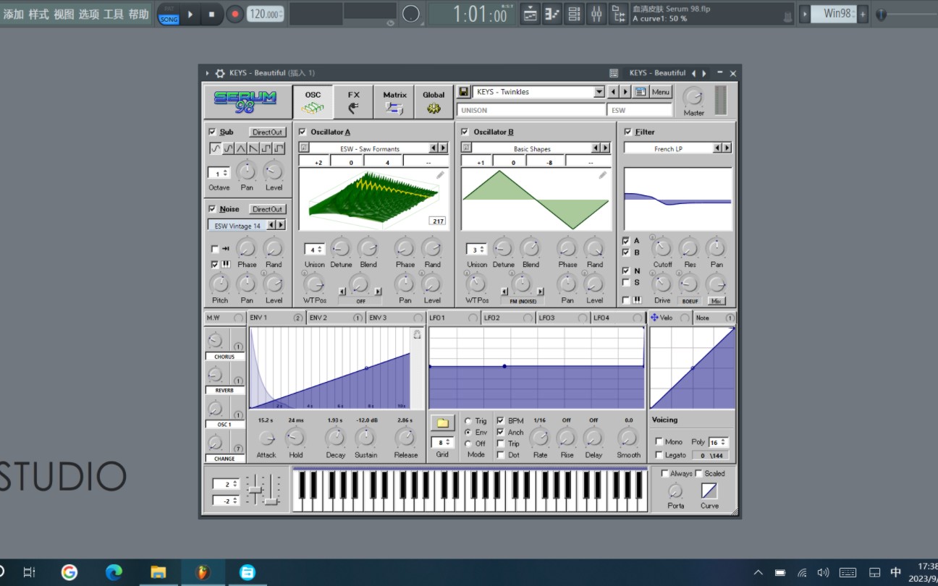Screen dimensions: 938x586
Task: Select the sine sub oscillator waveform
Action: click(x=216, y=148)
